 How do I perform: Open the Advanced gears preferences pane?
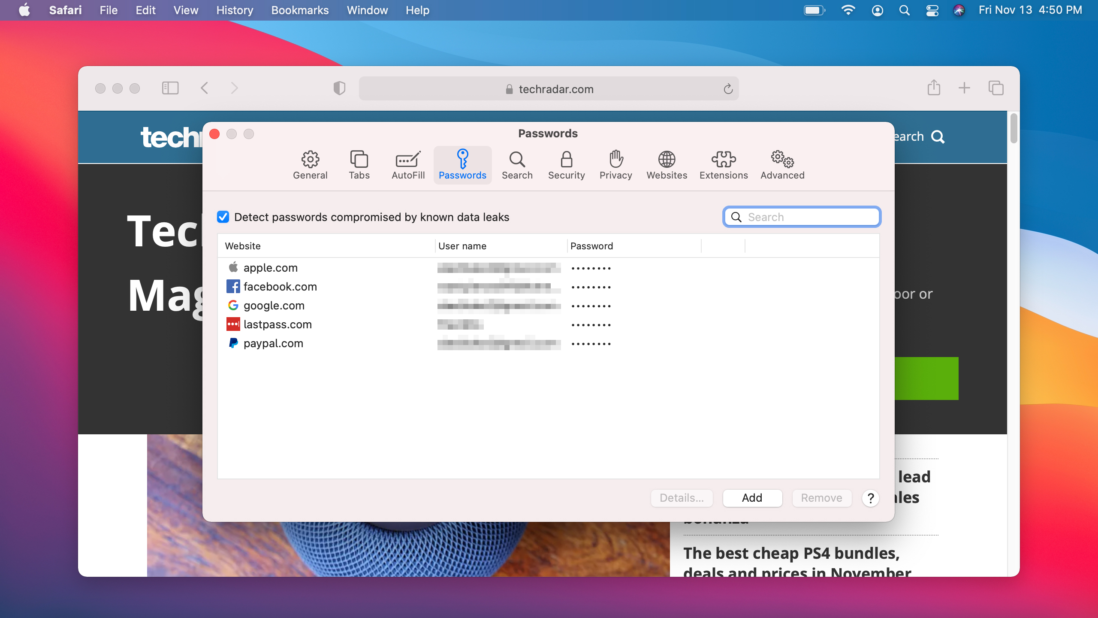point(782,165)
